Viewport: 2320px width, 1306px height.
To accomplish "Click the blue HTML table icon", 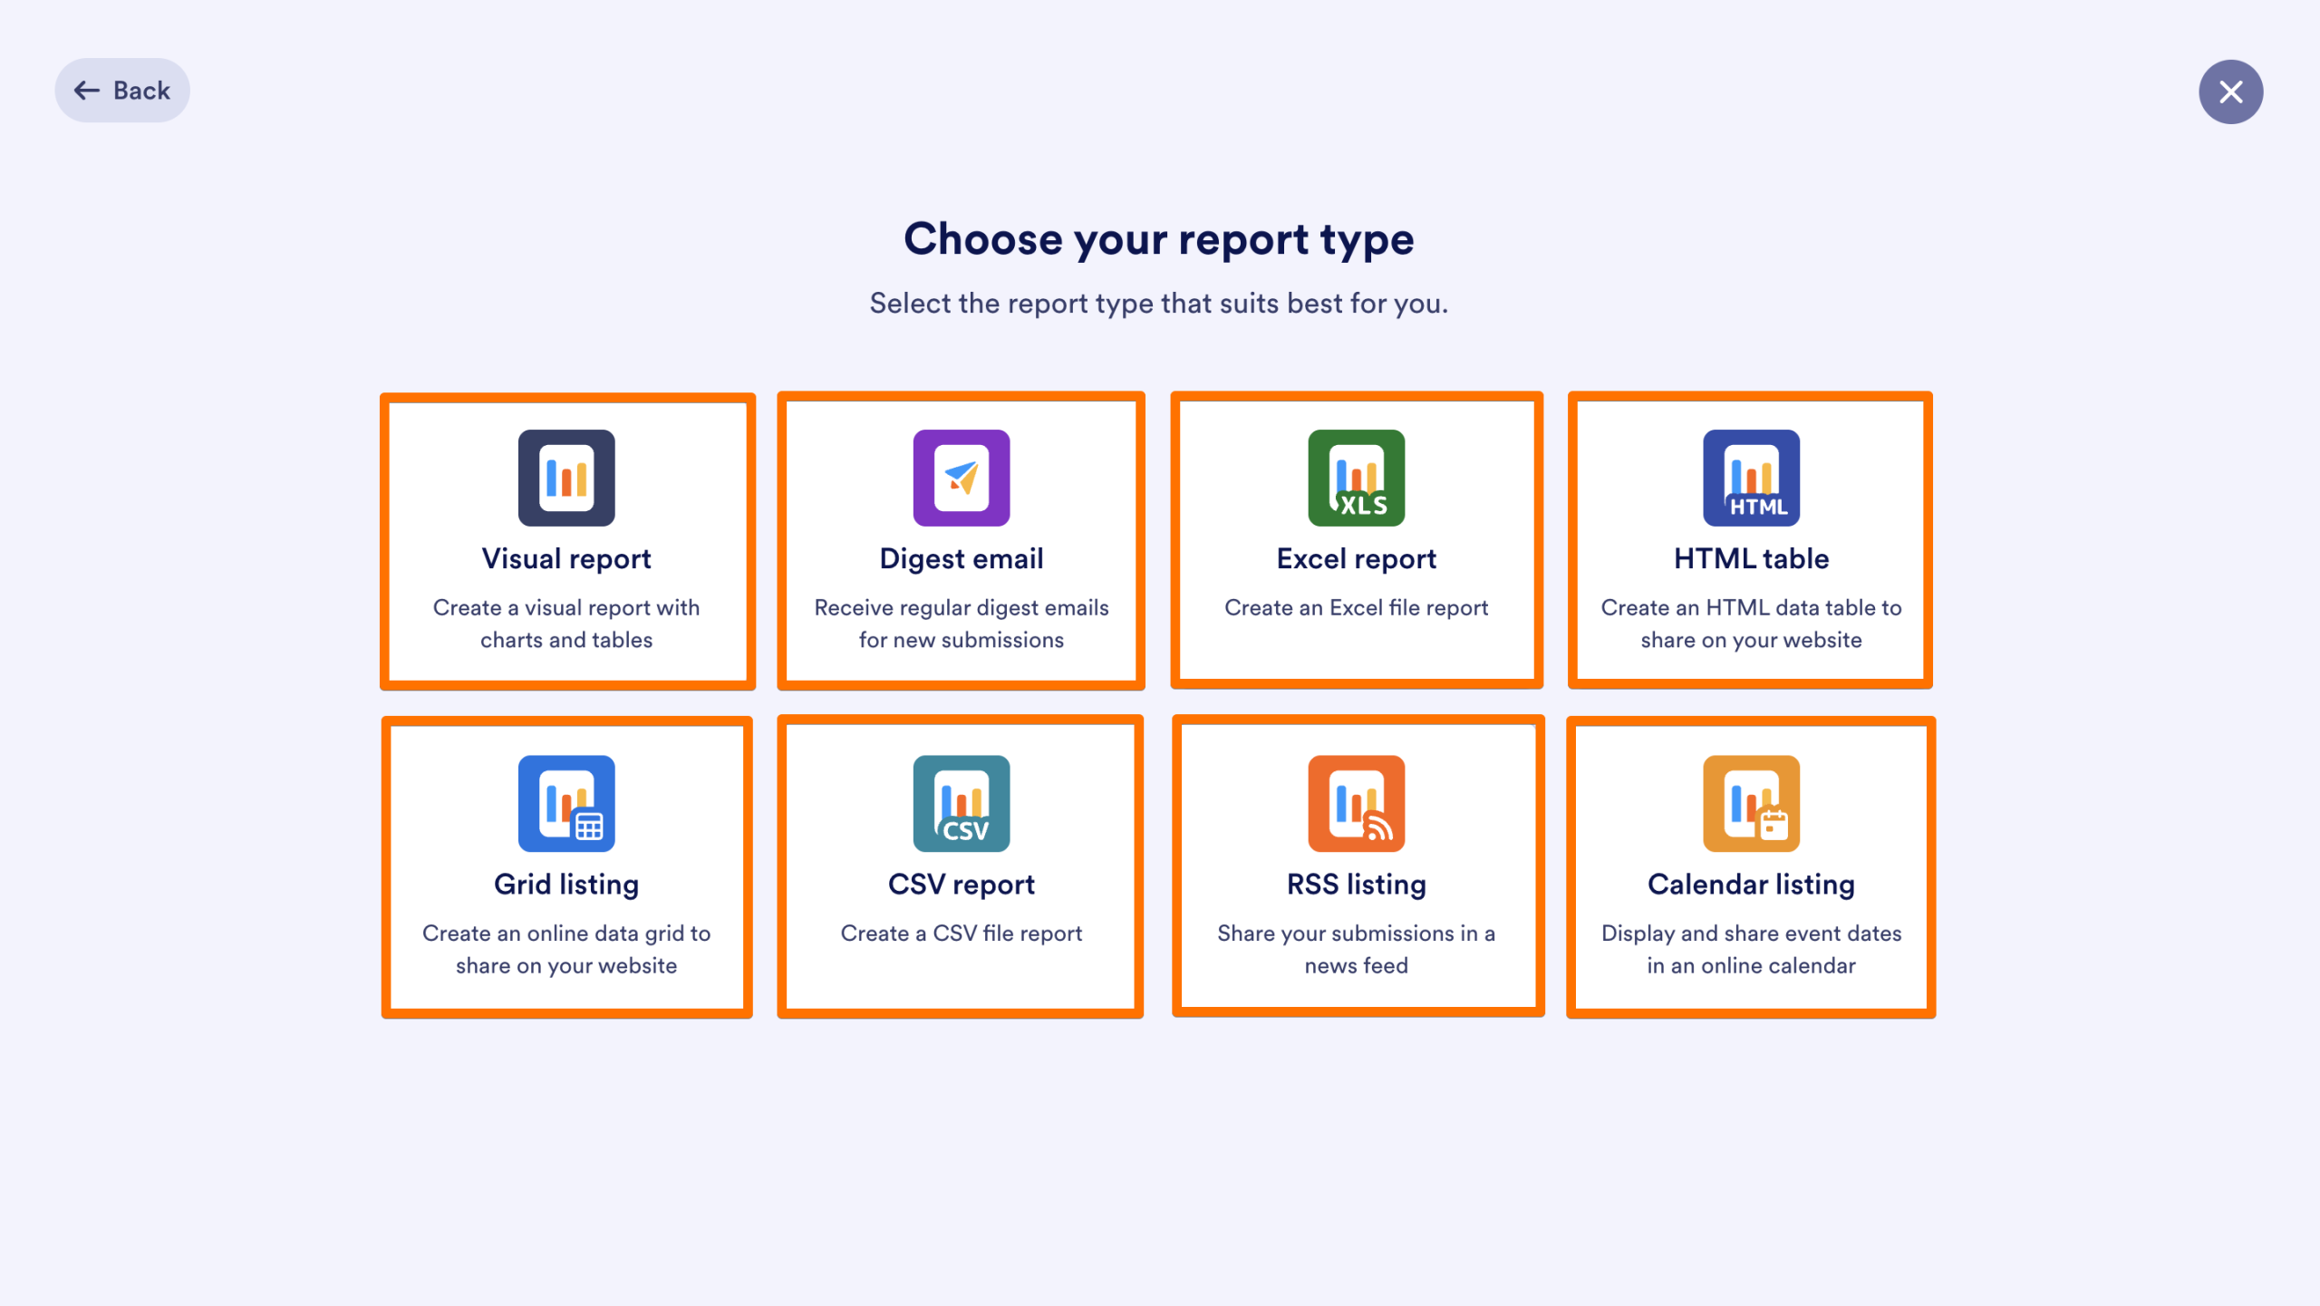I will [x=1750, y=478].
